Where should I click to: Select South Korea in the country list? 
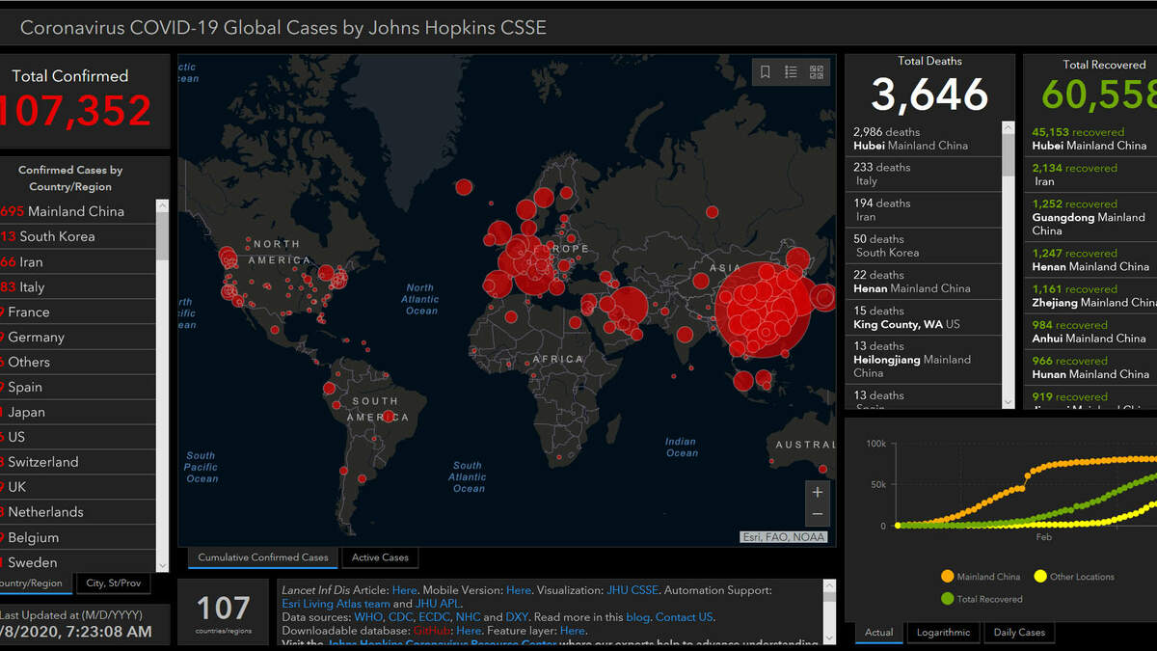click(x=57, y=236)
